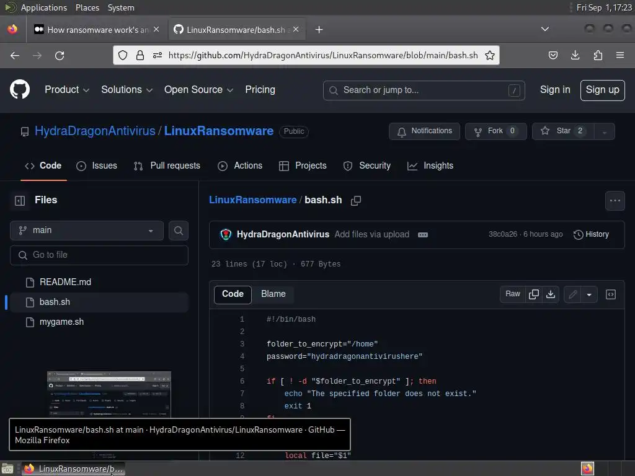This screenshot has height=476, width=635.
Task: Click the Go to file input
Action: 99,255
